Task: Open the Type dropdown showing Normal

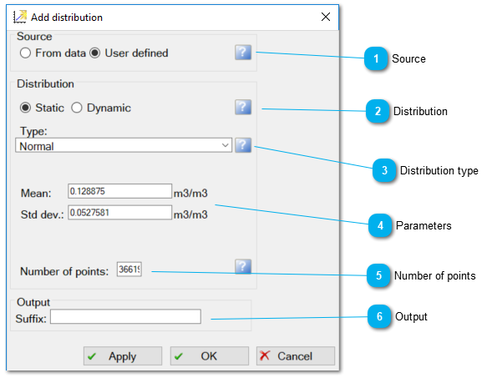Action: (124, 145)
